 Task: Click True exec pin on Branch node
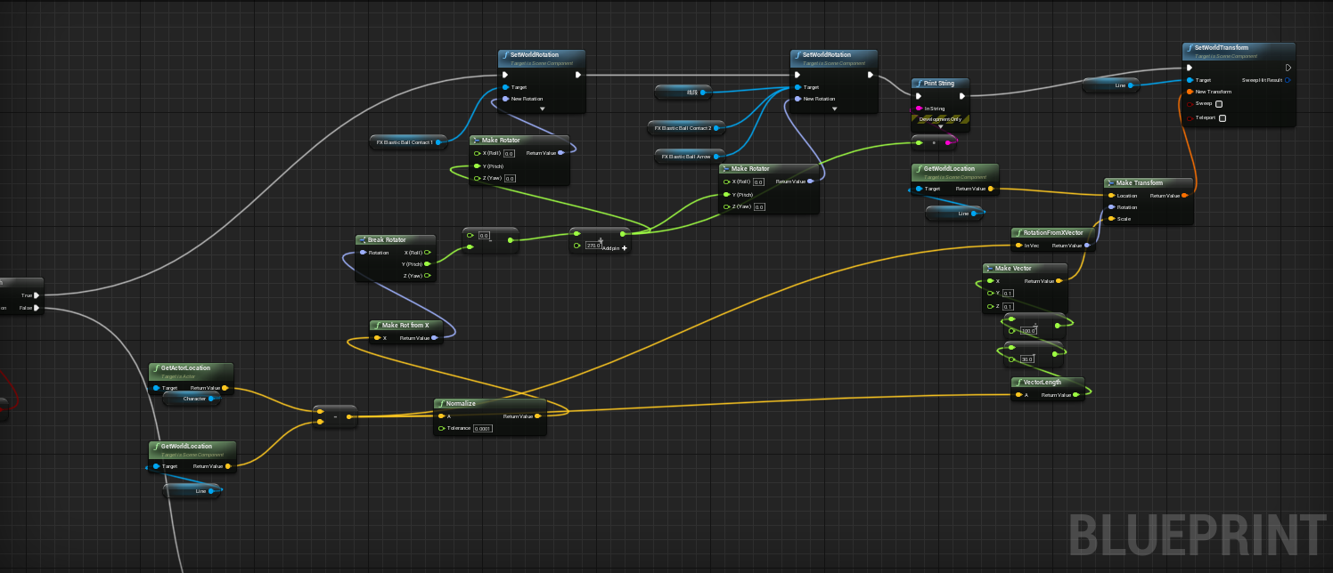click(36, 295)
